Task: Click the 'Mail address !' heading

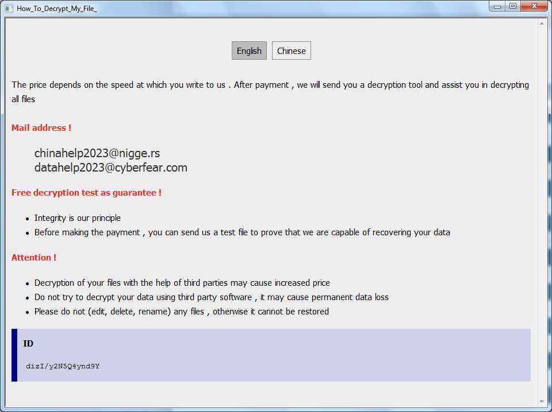Action: click(41, 128)
